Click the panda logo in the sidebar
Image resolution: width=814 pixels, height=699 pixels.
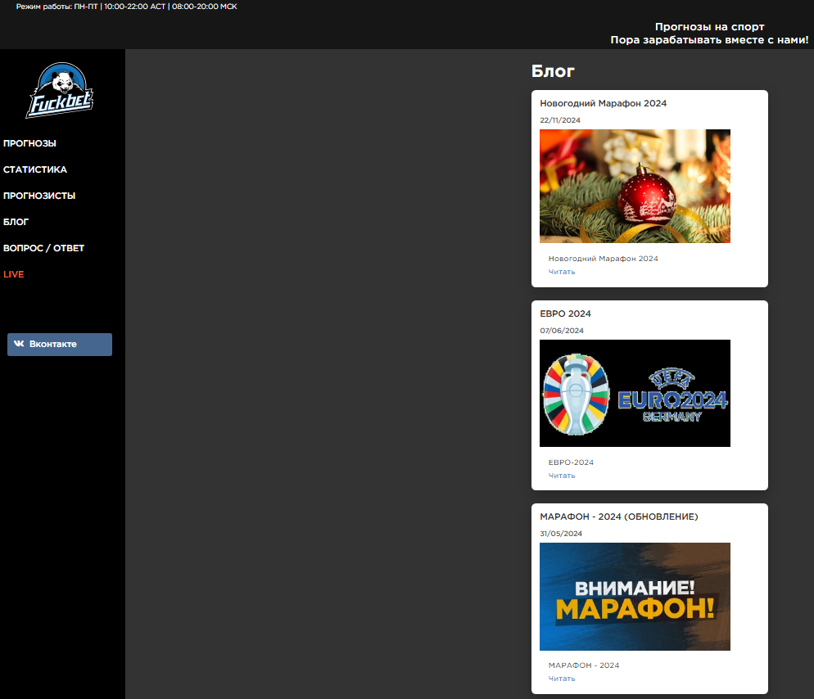click(60, 91)
